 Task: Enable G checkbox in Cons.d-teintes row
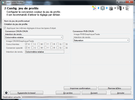pos(58,44)
